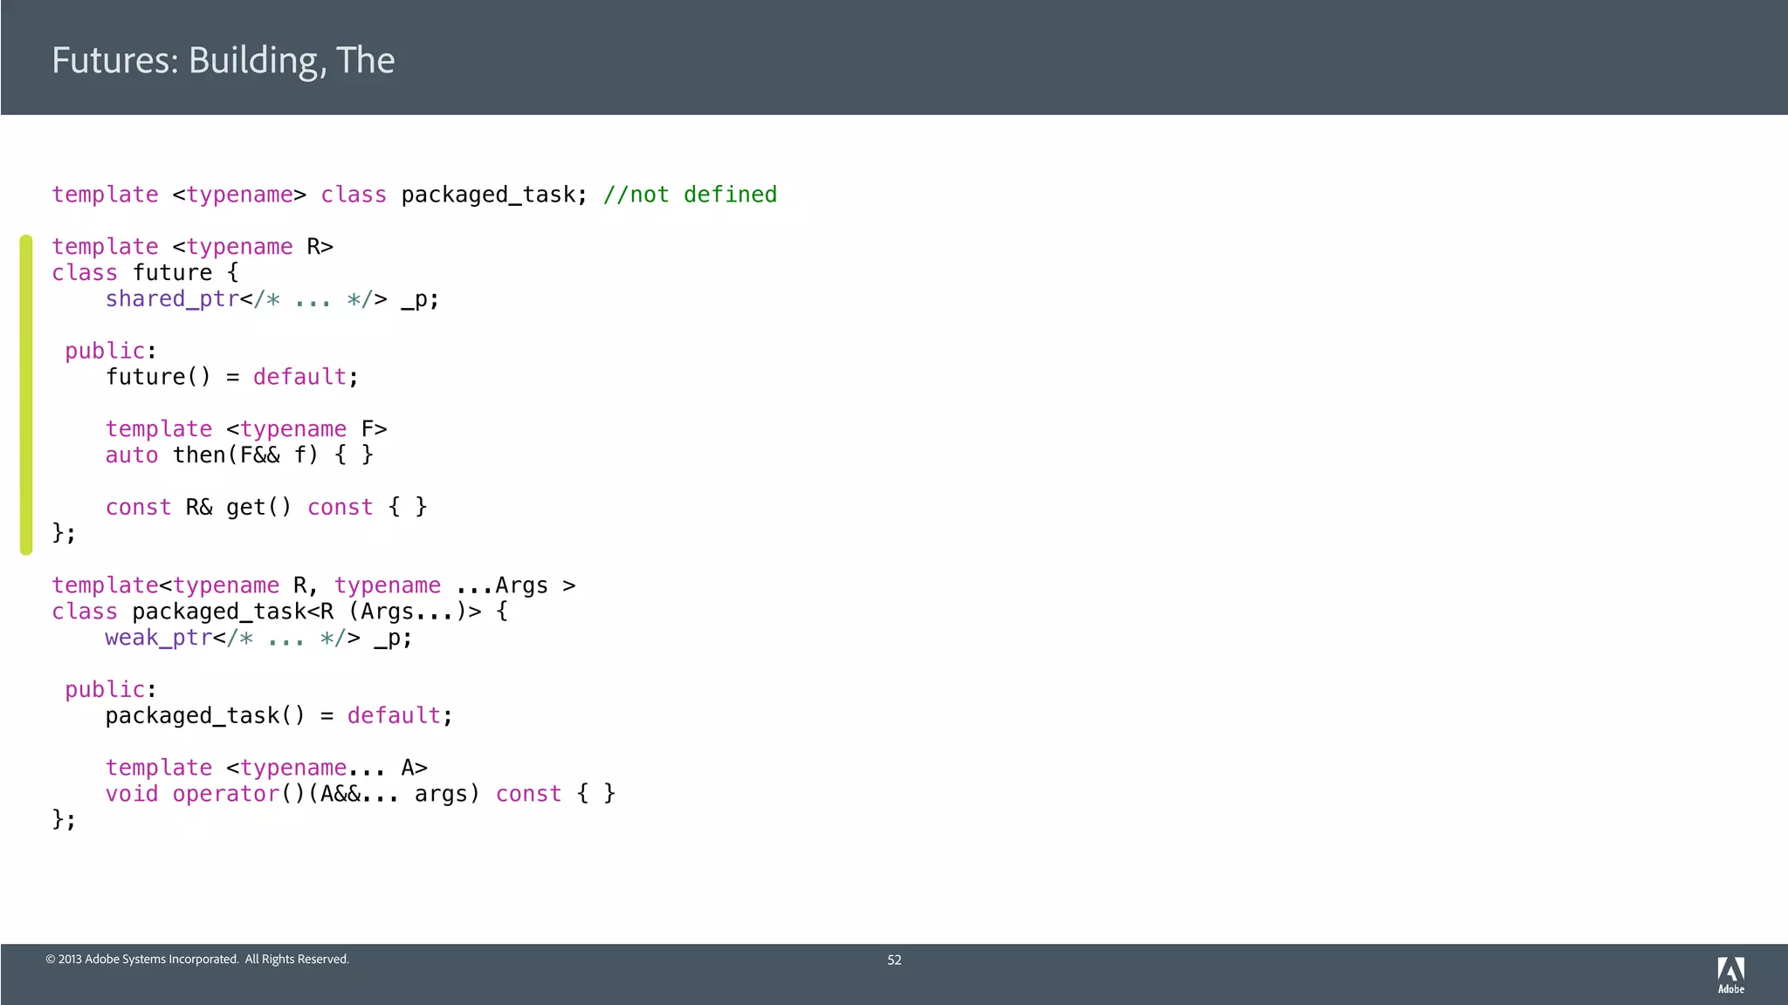
Task: Click the slide title 'Futures: Building, The'
Action: point(223,60)
